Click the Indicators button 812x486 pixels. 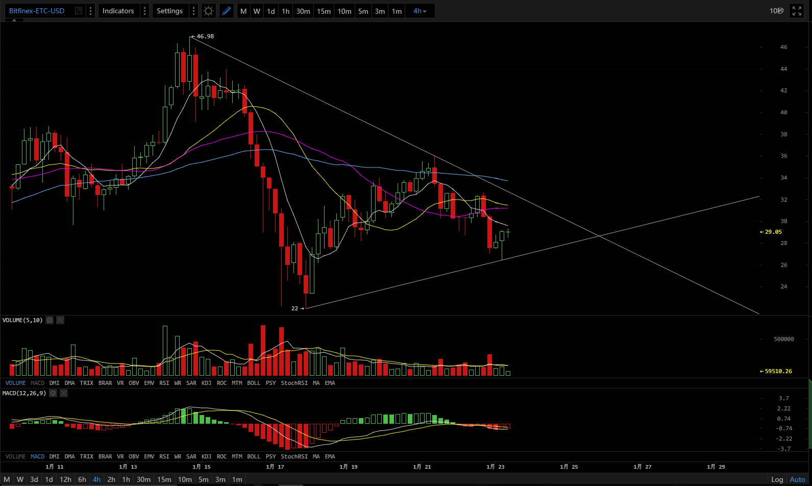point(118,11)
